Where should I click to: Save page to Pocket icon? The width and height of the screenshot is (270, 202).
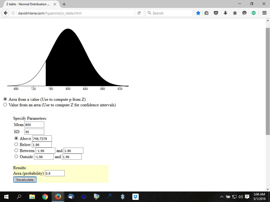[216, 13]
